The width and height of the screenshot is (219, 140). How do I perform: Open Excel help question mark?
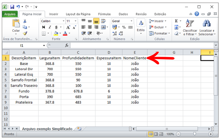coord(197,14)
